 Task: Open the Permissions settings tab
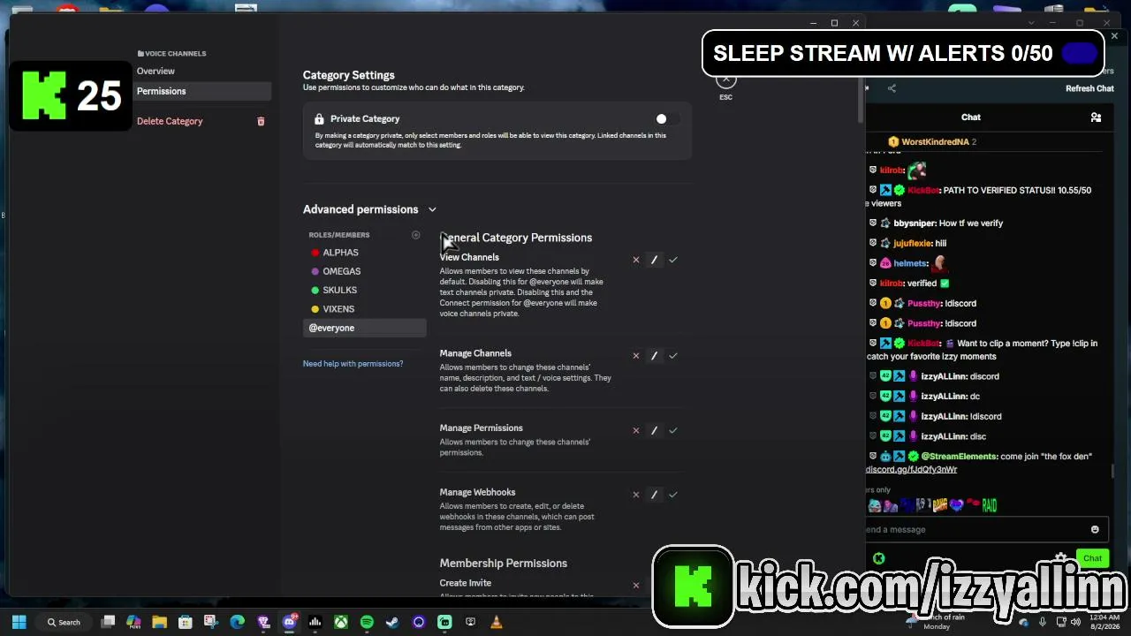(x=202, y=91)
